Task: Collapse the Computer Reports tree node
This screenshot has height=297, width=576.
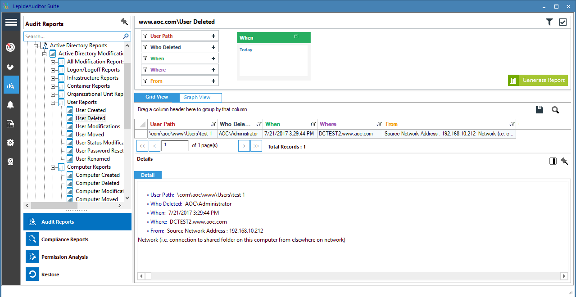Action: coord(53,167)
